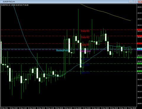Click the green 101.61 price tag

pyautogui.click(x=140, y=64)
